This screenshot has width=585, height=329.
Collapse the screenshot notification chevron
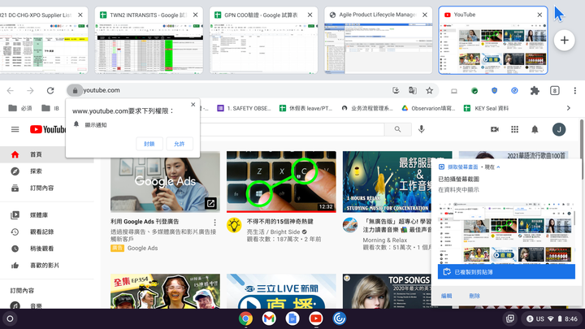[498, 167]
